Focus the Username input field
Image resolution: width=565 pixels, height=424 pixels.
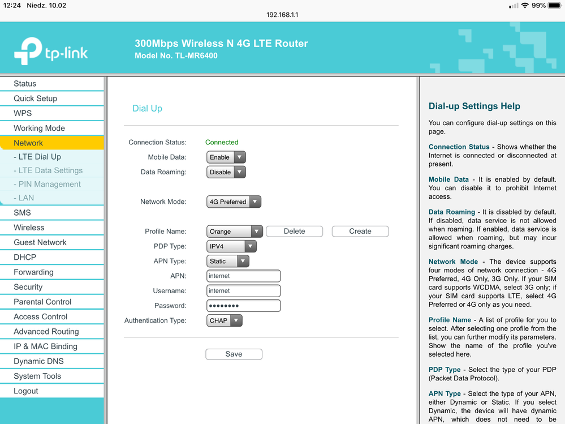pos(244,290)
